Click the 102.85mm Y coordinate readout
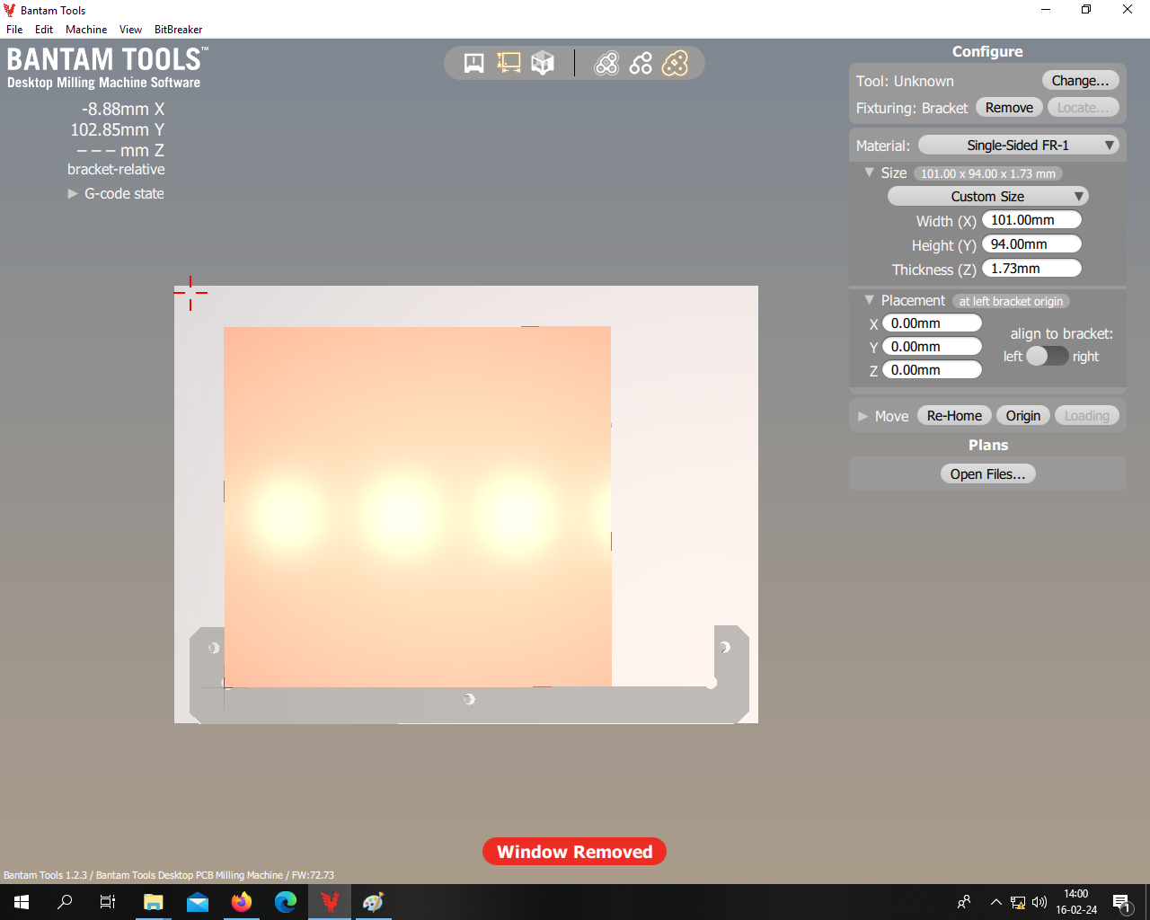Screen dimensions: 1150x920 click(x=118, y=129)
